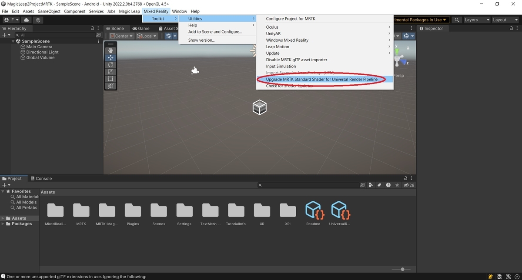
Task: Click camera gizmo in Scene view
Action: [x=195, y=70]
